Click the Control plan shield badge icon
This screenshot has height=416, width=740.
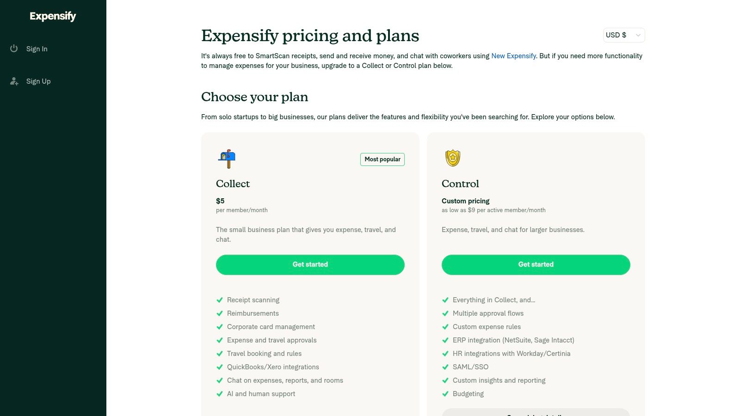(453, 158)
